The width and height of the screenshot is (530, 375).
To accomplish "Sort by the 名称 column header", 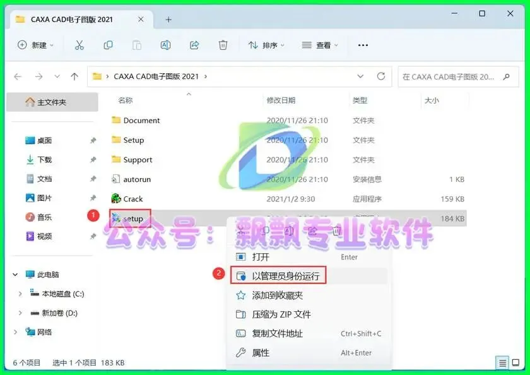I will point(126,100).
